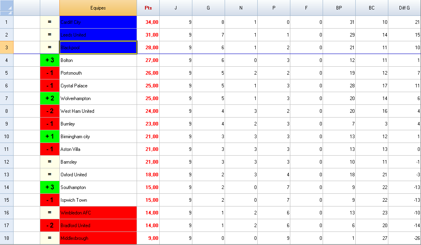Screen dimensions: 421x245
Task: Select the 18,00 points cell
Action: (148, 175)
